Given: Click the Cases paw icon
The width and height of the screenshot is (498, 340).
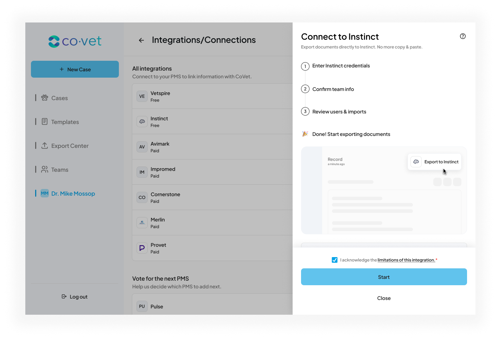Looking at the screenshot, I should [45, 98].
